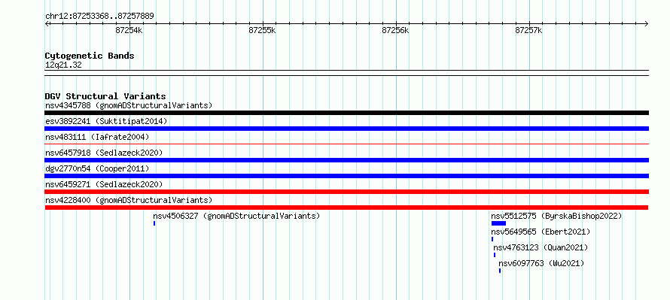Click the small blue nsv4763123 marker
This screenshot has width=670, height=300.
(x=495, y=255)
